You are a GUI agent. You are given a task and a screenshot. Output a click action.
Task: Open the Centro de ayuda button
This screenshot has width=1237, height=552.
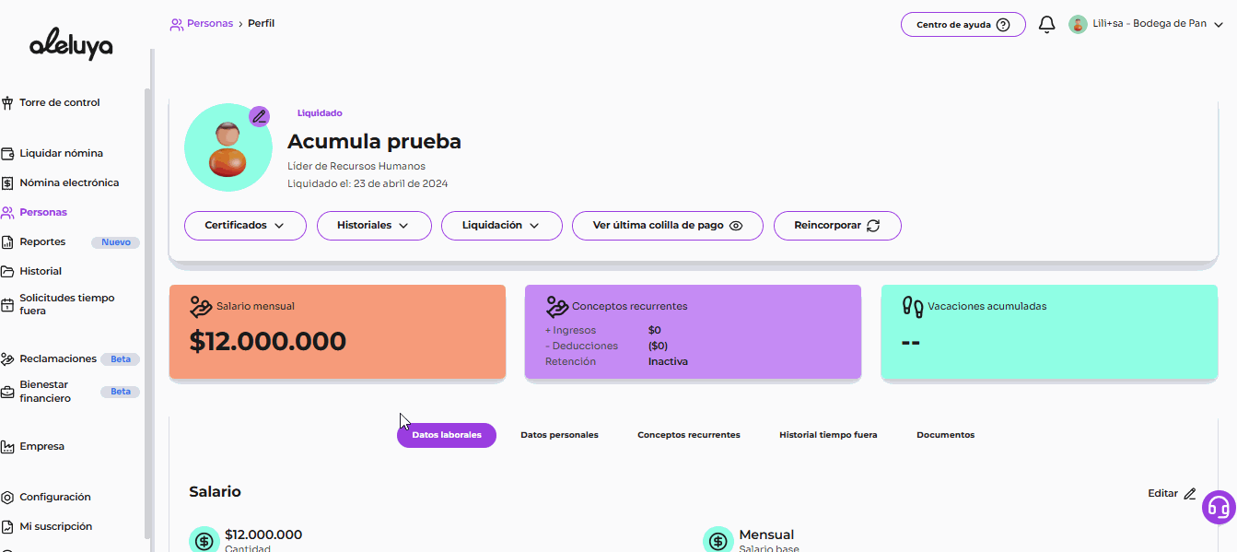(x=963, y=25)
